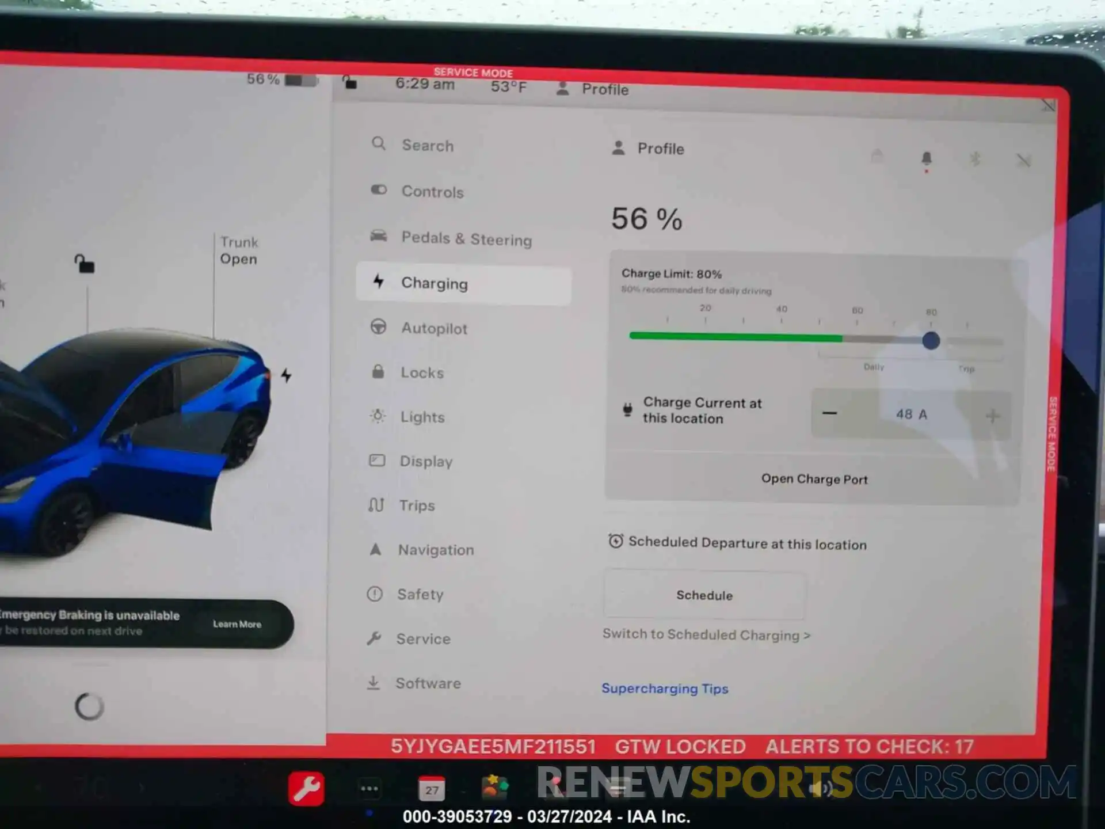Click the notification bell icon
The width and height of the screenshot is (1105, 829).
click(x=926, y=158)
